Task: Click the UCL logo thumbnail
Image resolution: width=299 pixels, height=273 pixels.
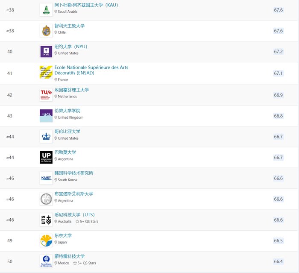Action: tap(46, 116)
